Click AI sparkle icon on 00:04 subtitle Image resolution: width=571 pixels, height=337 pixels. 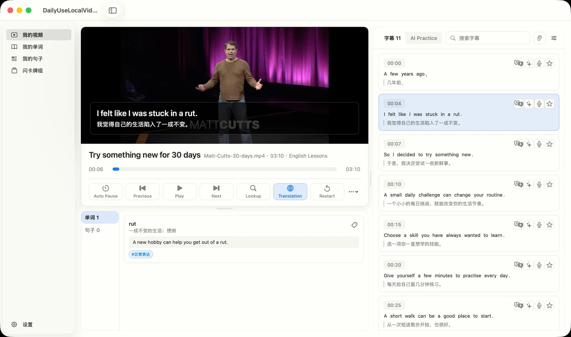529,104
